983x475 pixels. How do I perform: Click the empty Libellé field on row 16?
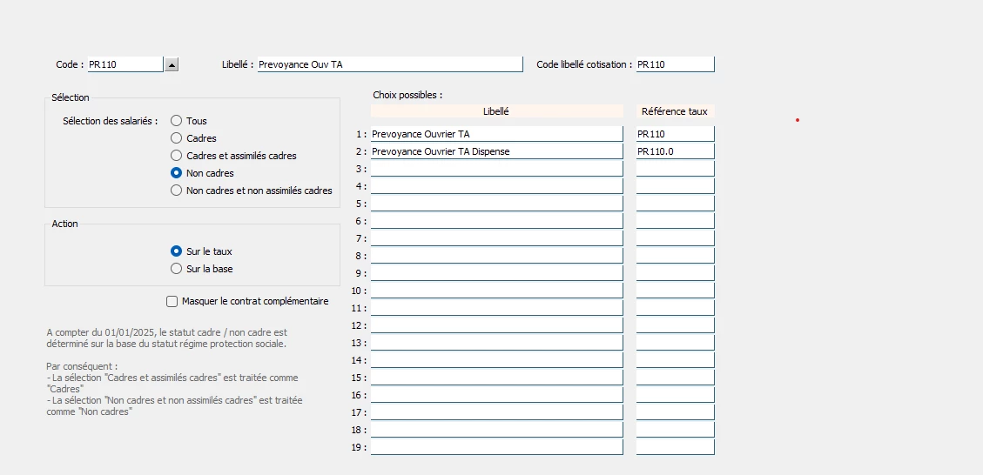pyautogui.click(x=496, y=395)
